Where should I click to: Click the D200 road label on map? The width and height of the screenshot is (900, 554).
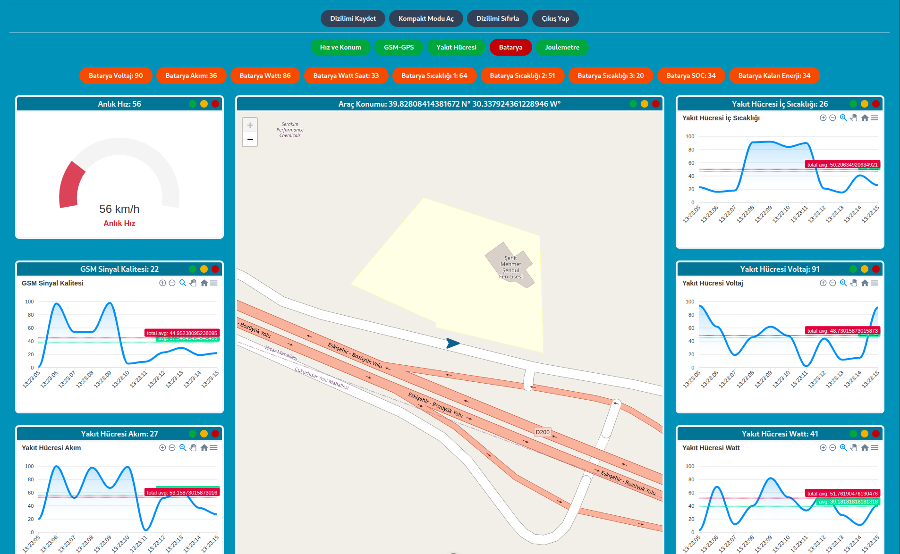pyautogui.click(x=543, y=432)
